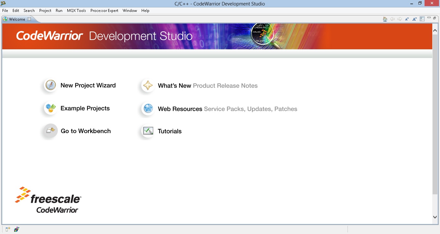Screen dimensions: 440x234
Task: Click the colorful cube icon in status bar
Action: (x=16, y=229)
